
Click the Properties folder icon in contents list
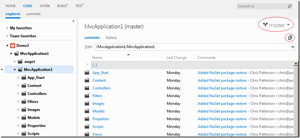tap(87, 119)
